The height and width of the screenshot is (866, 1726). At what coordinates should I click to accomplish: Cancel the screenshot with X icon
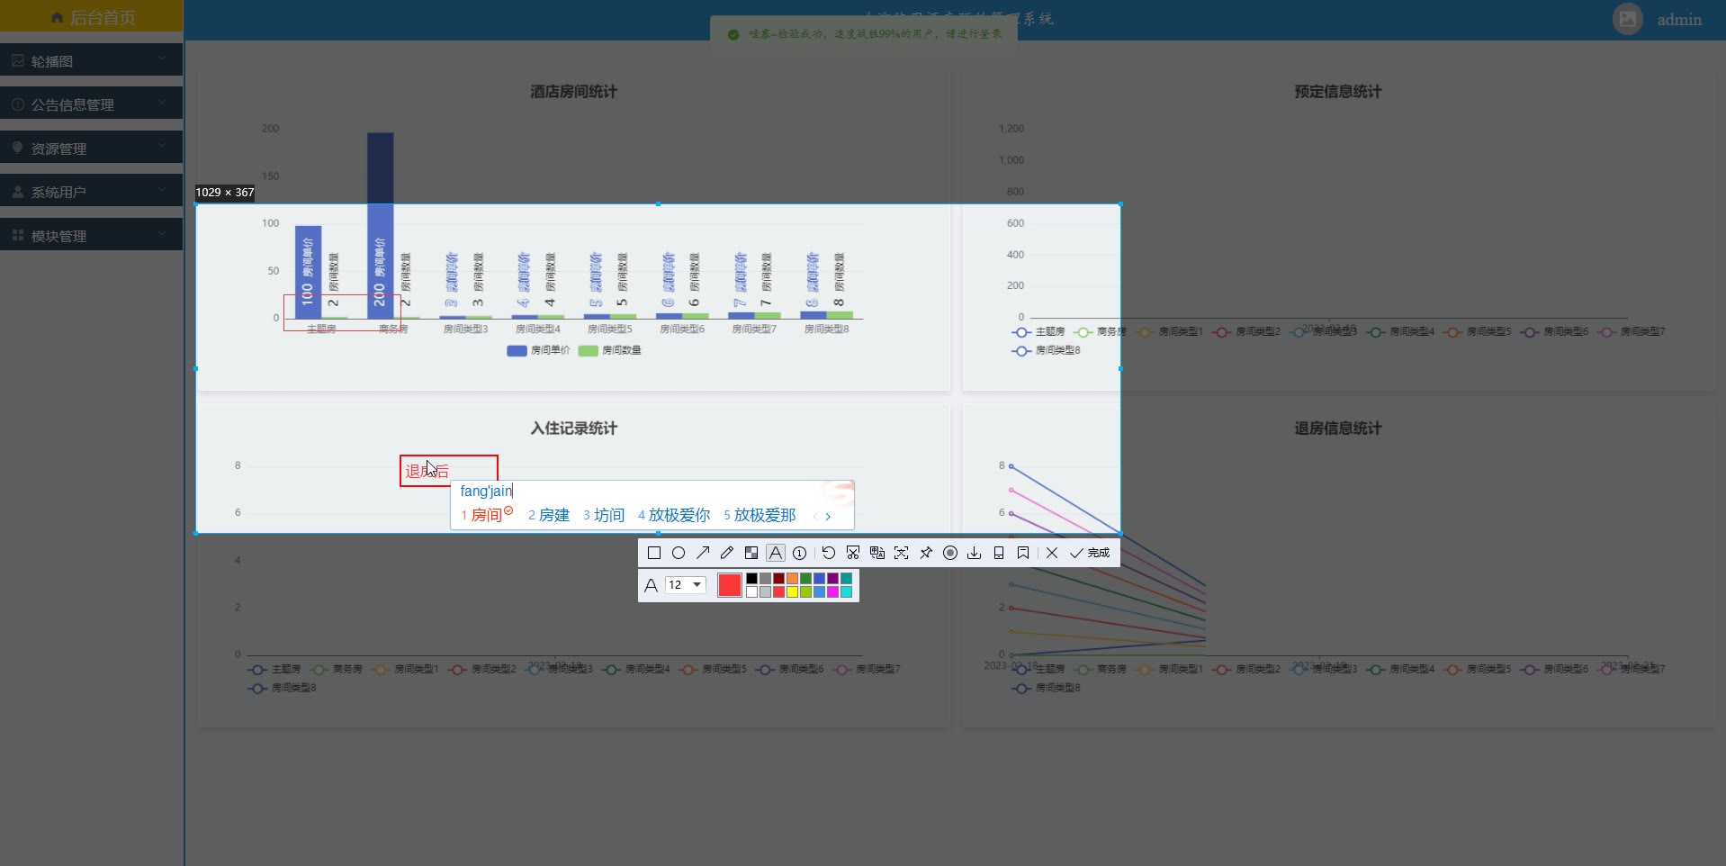click(1052, 553)
